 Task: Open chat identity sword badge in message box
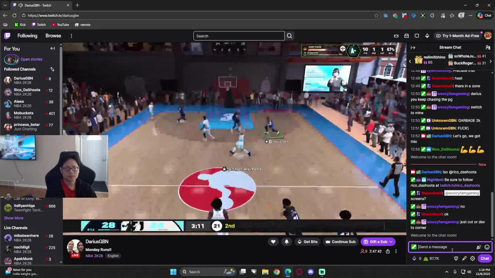pyautogui.click(x=414, y=247)
